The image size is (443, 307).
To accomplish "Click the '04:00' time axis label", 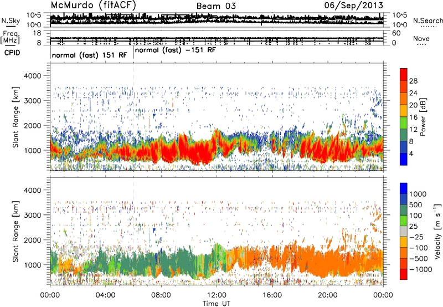I will [106, 295].
